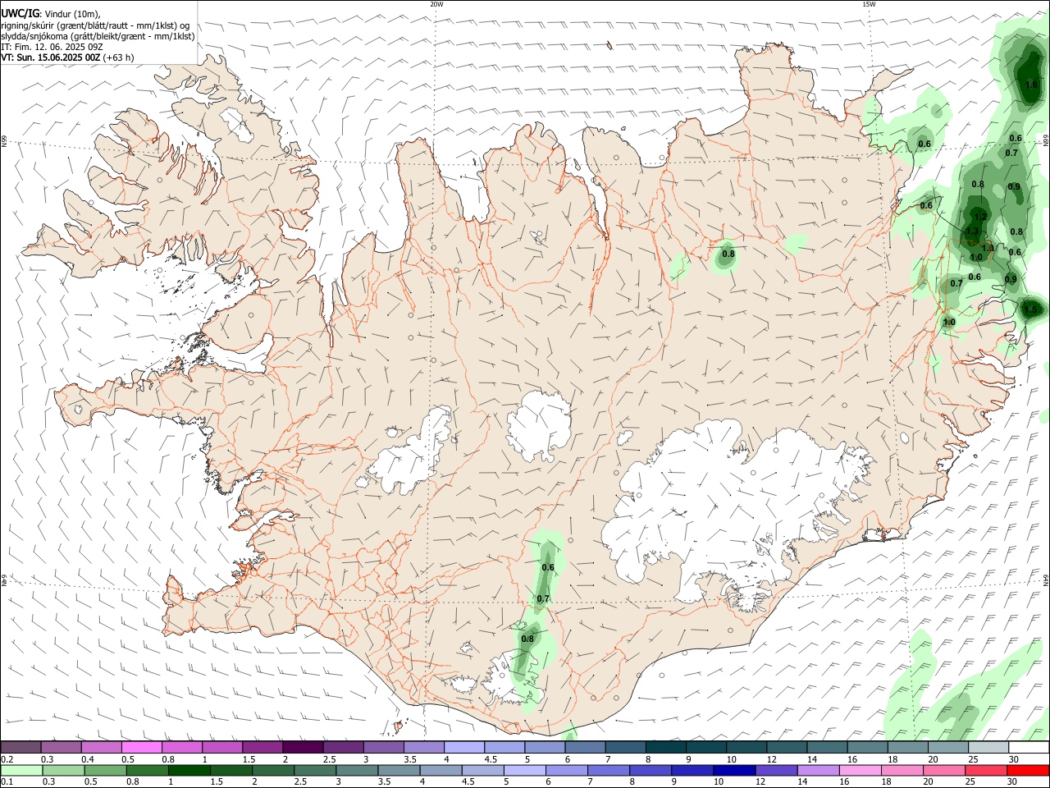Click the 0.6 value in the southern rain band
Viewport: 1050px width, 788px height.
(548, 567)
